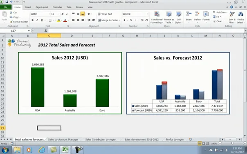
Task: Apply the dollar accounting number format
Action: 124,20
